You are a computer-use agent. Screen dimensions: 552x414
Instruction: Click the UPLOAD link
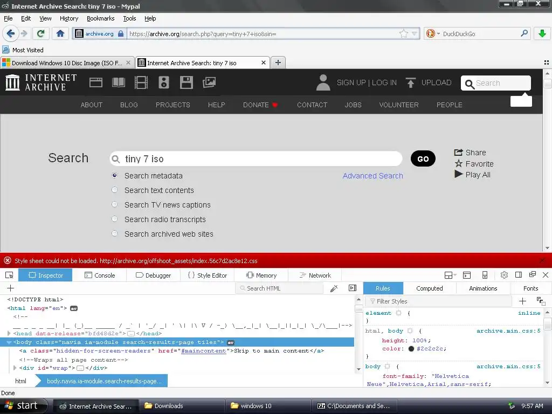[428, 82]
